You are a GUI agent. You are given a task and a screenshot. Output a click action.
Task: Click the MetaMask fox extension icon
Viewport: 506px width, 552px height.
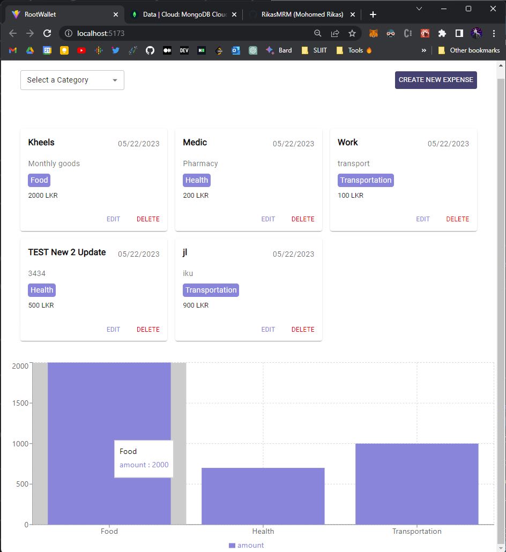point(374,33)
